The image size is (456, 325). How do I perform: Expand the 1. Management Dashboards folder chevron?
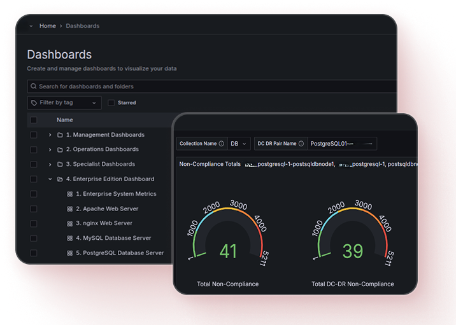click(50, 135)
